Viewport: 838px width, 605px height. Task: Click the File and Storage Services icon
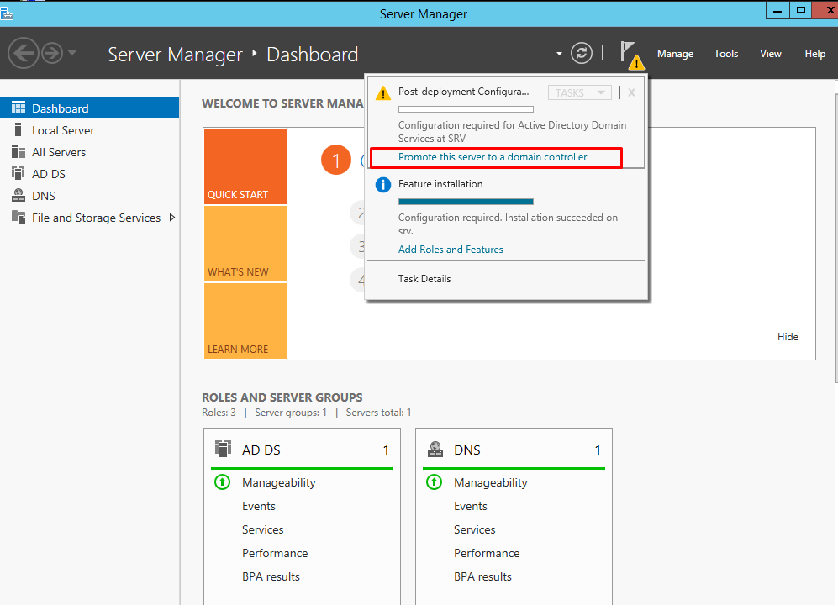tap(18, 217)
